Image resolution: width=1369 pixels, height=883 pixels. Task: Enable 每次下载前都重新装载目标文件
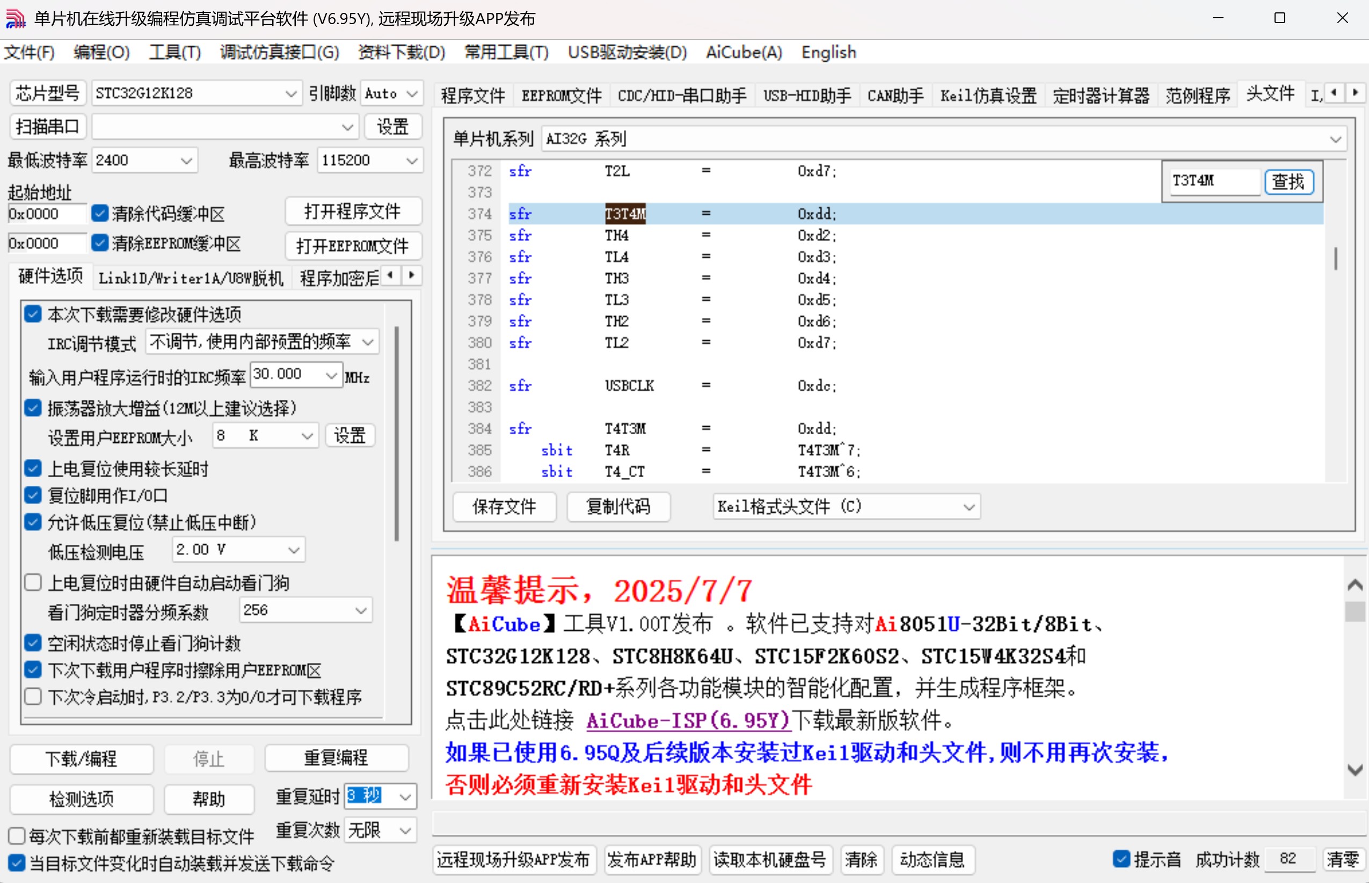17,836
